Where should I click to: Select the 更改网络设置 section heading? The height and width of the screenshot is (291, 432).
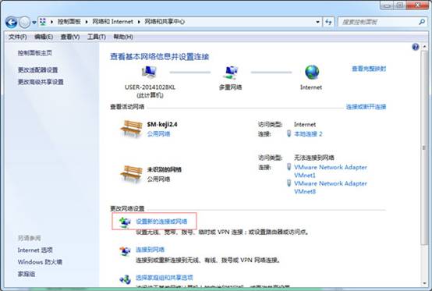[x=127, y=208]
